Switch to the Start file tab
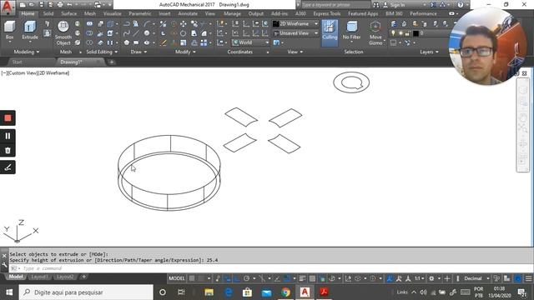The height and width of the screenshot is (300, 534). 17,62
